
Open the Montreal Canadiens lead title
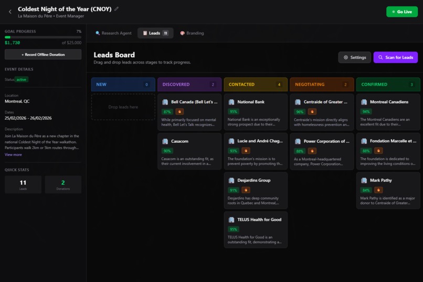coord(389,102)
